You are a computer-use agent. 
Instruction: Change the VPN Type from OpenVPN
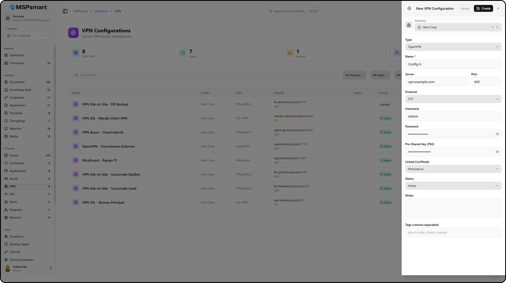(453, 47)
